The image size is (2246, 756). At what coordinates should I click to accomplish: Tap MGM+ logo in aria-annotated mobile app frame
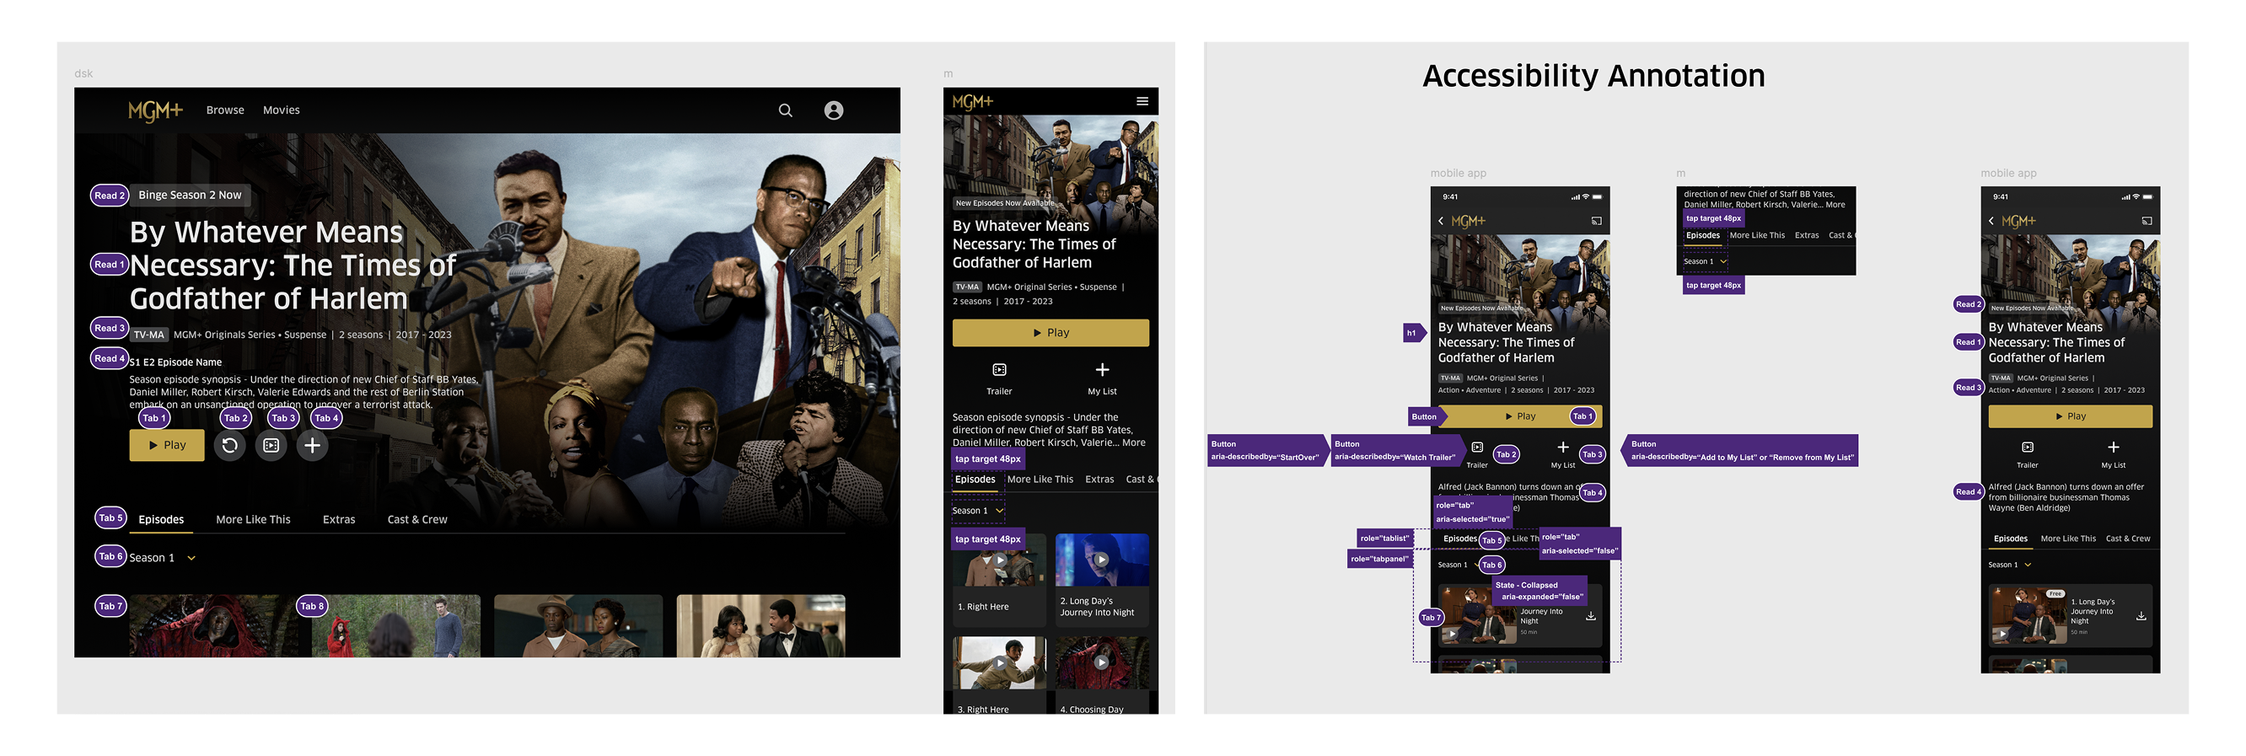coord(1469,222)
